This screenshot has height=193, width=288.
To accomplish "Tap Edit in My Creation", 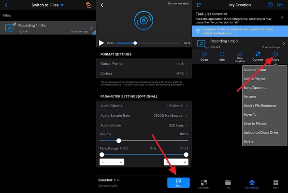I will 280,5.
